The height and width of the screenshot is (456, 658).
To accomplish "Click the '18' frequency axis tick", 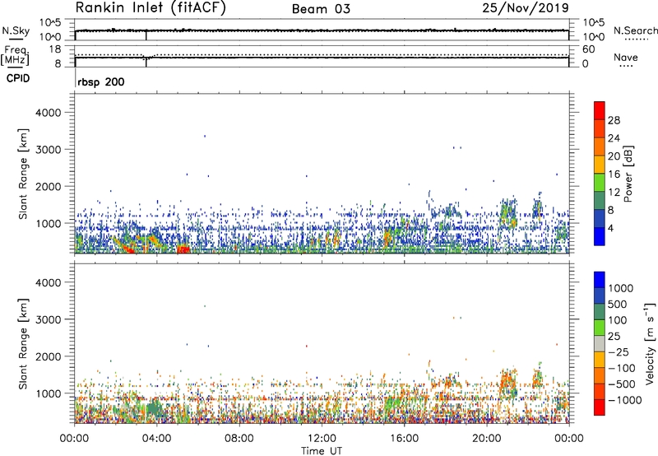I will (54, 49).
